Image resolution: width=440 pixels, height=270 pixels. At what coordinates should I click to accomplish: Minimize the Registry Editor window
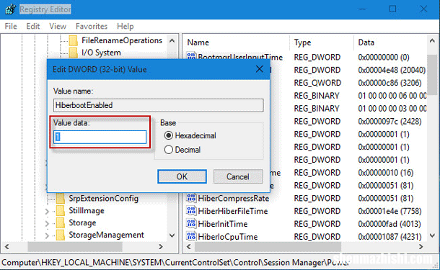click(363, 9)
